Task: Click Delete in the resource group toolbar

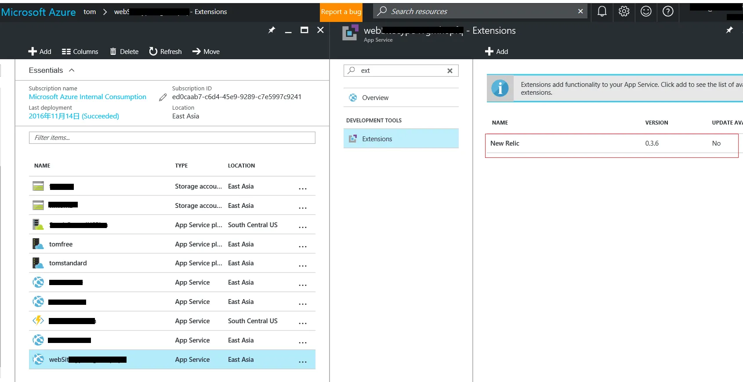Action: coord(124,51)
